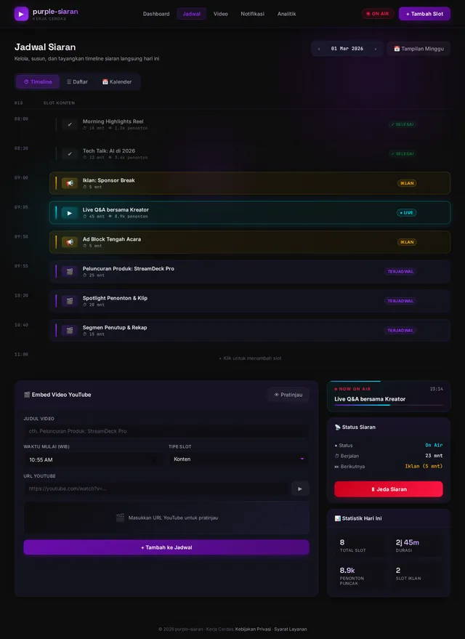Click megaphone icon on Ad Block Tengah Acara

tap(70, 242)
